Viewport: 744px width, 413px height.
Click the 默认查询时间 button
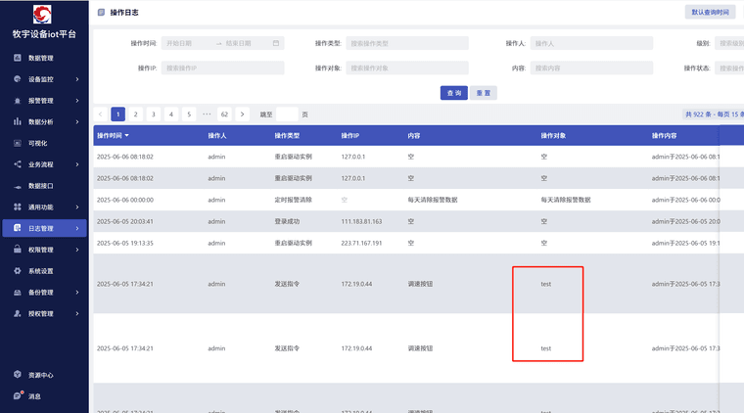[711, 13]
